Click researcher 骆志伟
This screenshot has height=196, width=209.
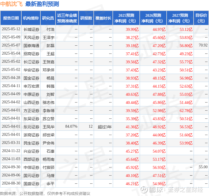pos(48,102)
